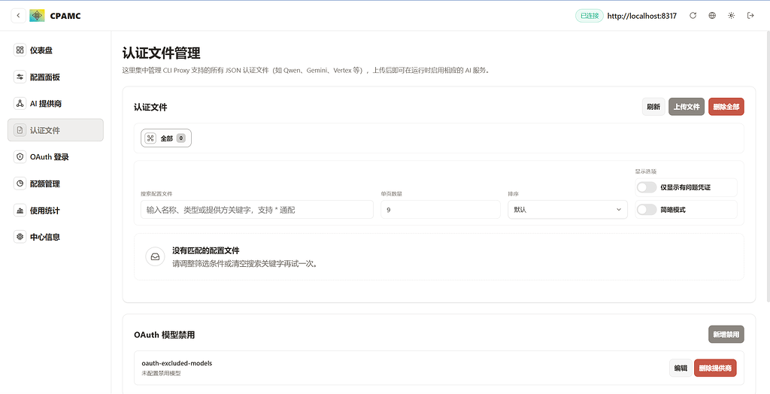
Task: Click the 未配置禁用模型 text
Action: [x=161, y=374]
